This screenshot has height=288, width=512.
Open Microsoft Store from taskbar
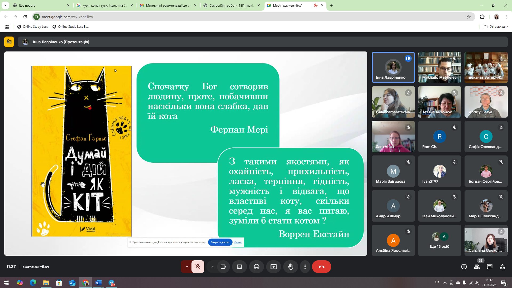coord(59,283)
